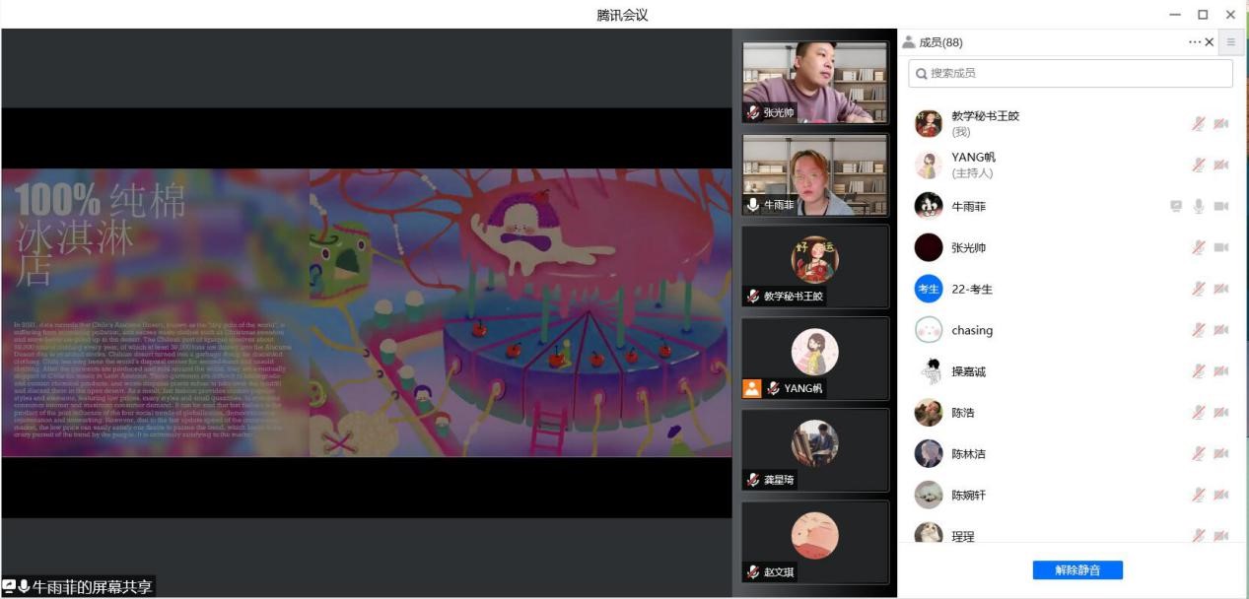The image size is (1249, 599).
Task: Select 龚星琦's participant tile
Action: tap(814, 449)
